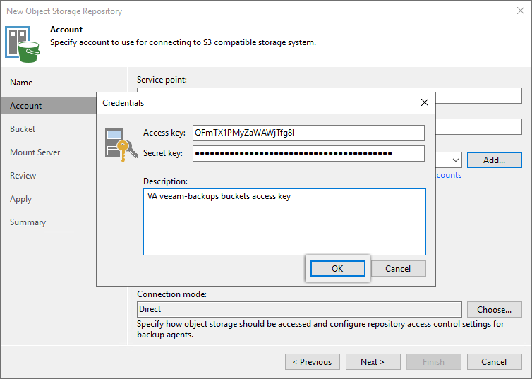Click the Connection mode Direct field
This screenshot has height=379, width=532.
tap(299, 309)
